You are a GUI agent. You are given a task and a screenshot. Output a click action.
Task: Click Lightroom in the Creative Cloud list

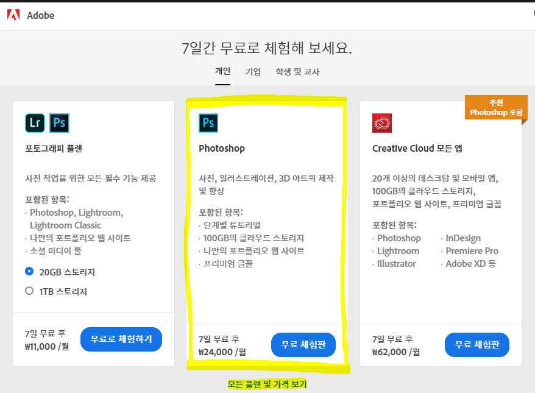398,251
